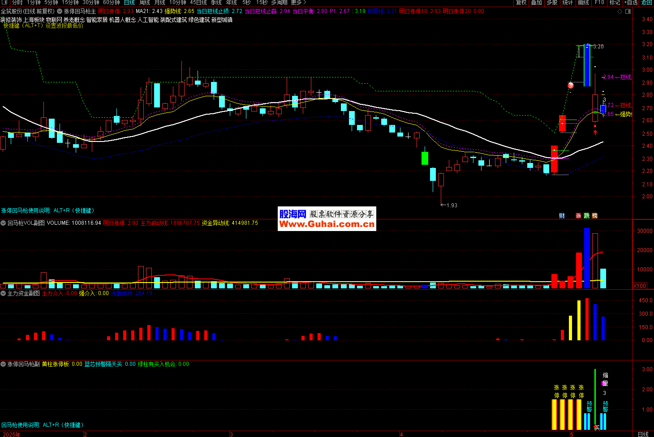Click the tall blue volume bar
Image resolution: width=654 pixels, height=437 pixels.
(587, 258)
